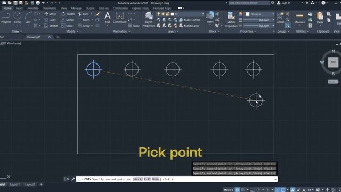The image size is (341, 192).
Task: Add a new drawing tab with plus
Action: (x=58, y=37)
